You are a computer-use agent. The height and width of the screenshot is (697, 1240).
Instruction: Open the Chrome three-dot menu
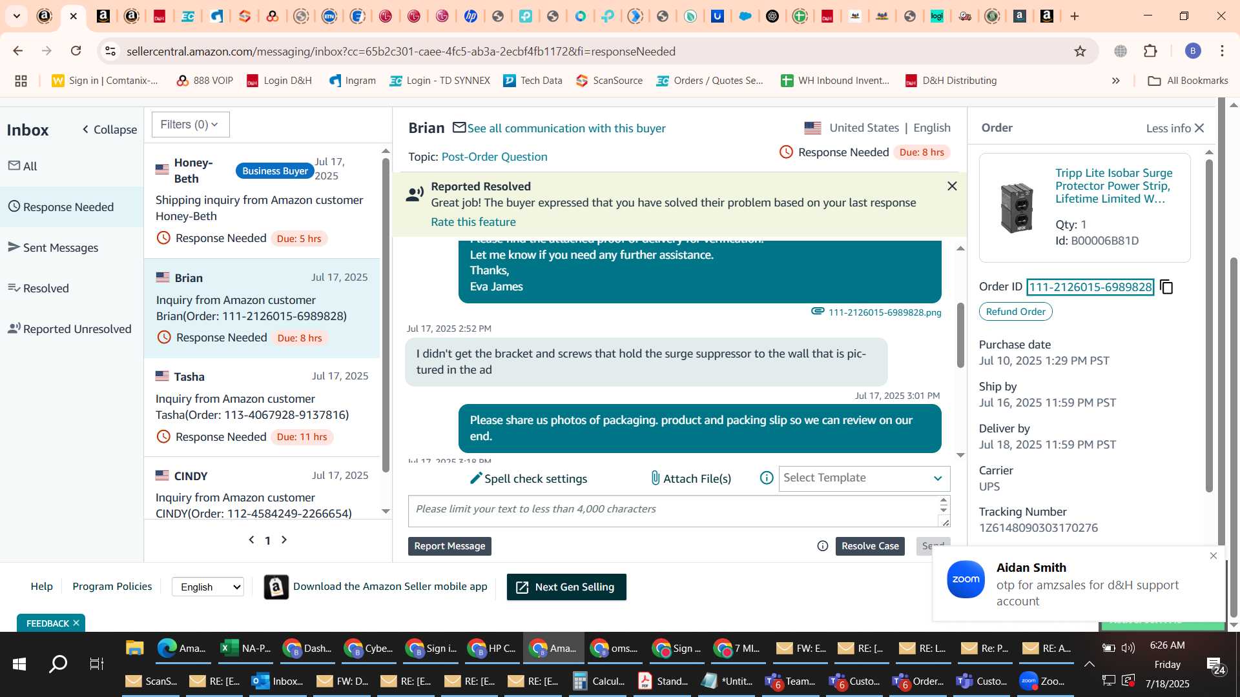(1222, 51)
